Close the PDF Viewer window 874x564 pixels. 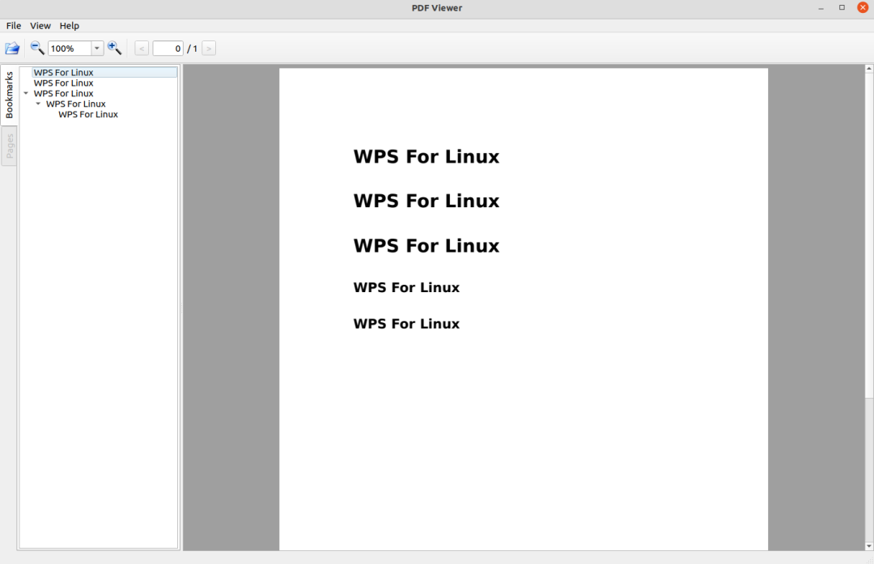coord(863,8)
